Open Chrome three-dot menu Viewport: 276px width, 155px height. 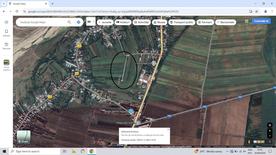272,11
